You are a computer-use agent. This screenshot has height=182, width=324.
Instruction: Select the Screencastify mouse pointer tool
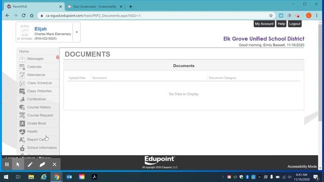pyautogui.click(x=18, y=164)
